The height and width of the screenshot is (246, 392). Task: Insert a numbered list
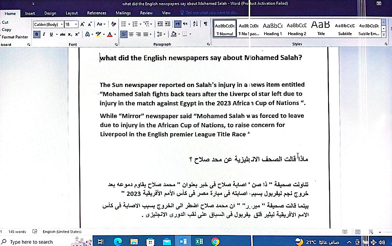135,24
